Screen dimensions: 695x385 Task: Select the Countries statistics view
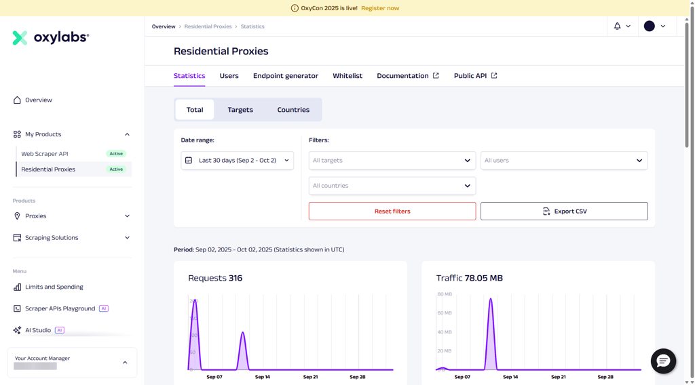pos(293,110)
